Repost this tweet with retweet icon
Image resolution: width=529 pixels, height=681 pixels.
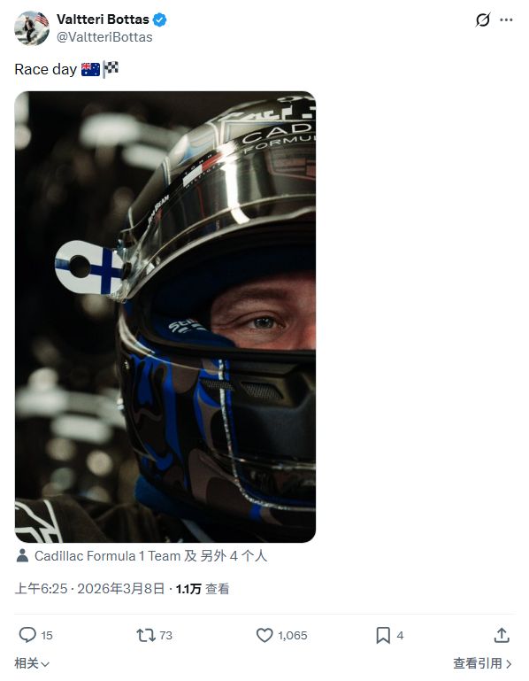[x=146, y=635]
